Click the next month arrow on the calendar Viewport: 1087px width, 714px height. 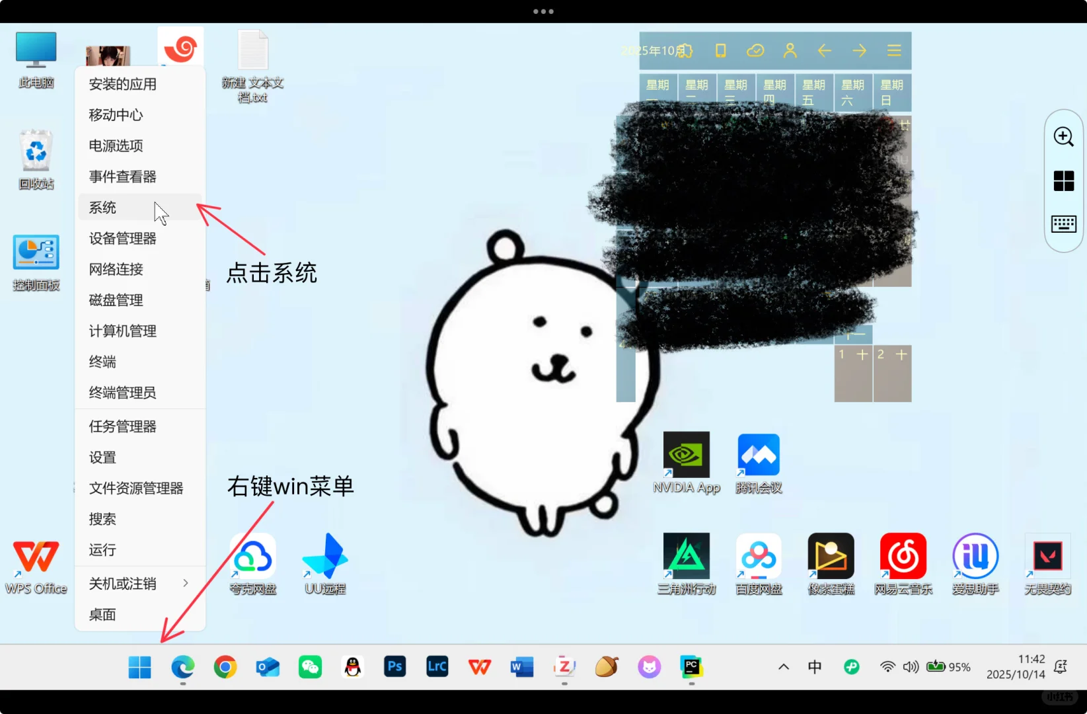[x=859, y=50]
